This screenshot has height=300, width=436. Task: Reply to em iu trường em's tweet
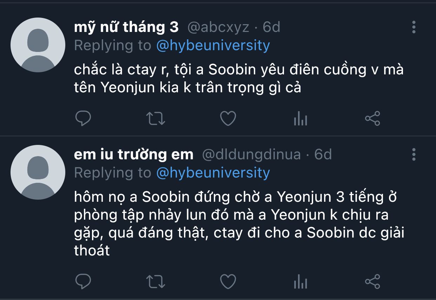click(83, 281)
